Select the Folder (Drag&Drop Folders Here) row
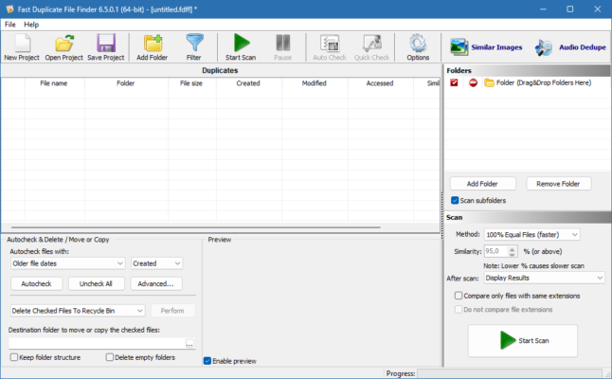This screenshot has height=379, width=612. point(528,82)
